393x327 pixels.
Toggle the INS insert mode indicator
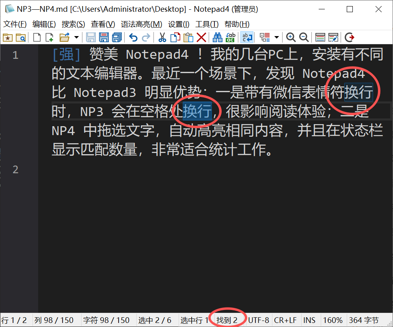click(309, 320)
